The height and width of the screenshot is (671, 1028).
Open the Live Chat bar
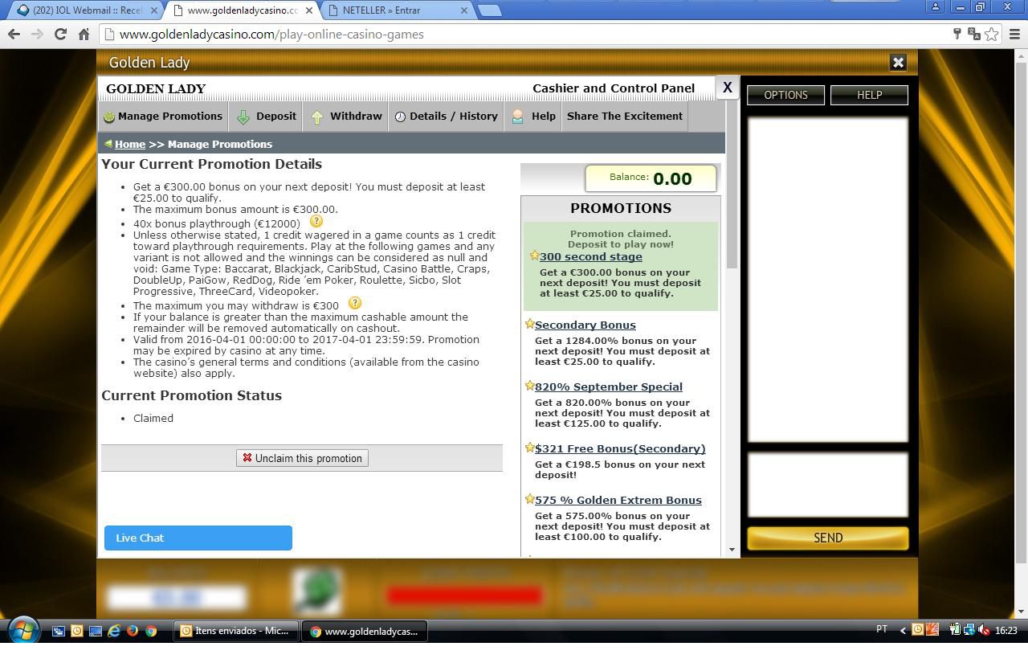click(198, 538)
